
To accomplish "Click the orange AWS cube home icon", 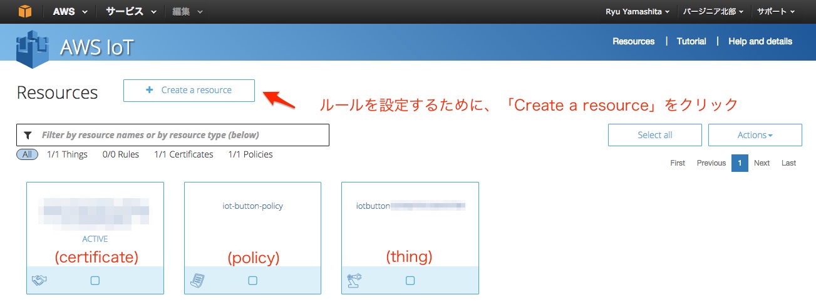I will 24,11.
